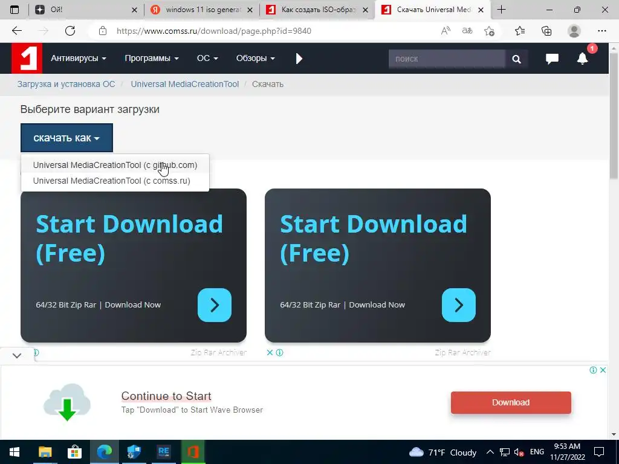This screenshot has width=619, height=464.
Task: Close the Скачать Universal Med tab
Action: [x=481, y=10]
